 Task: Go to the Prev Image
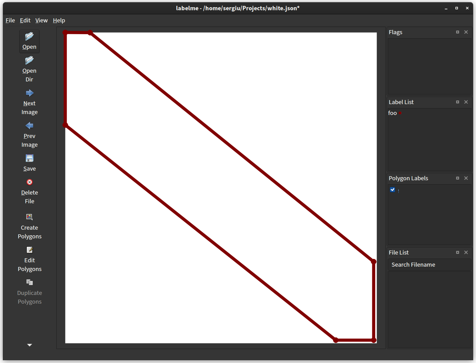pos(29,134)
